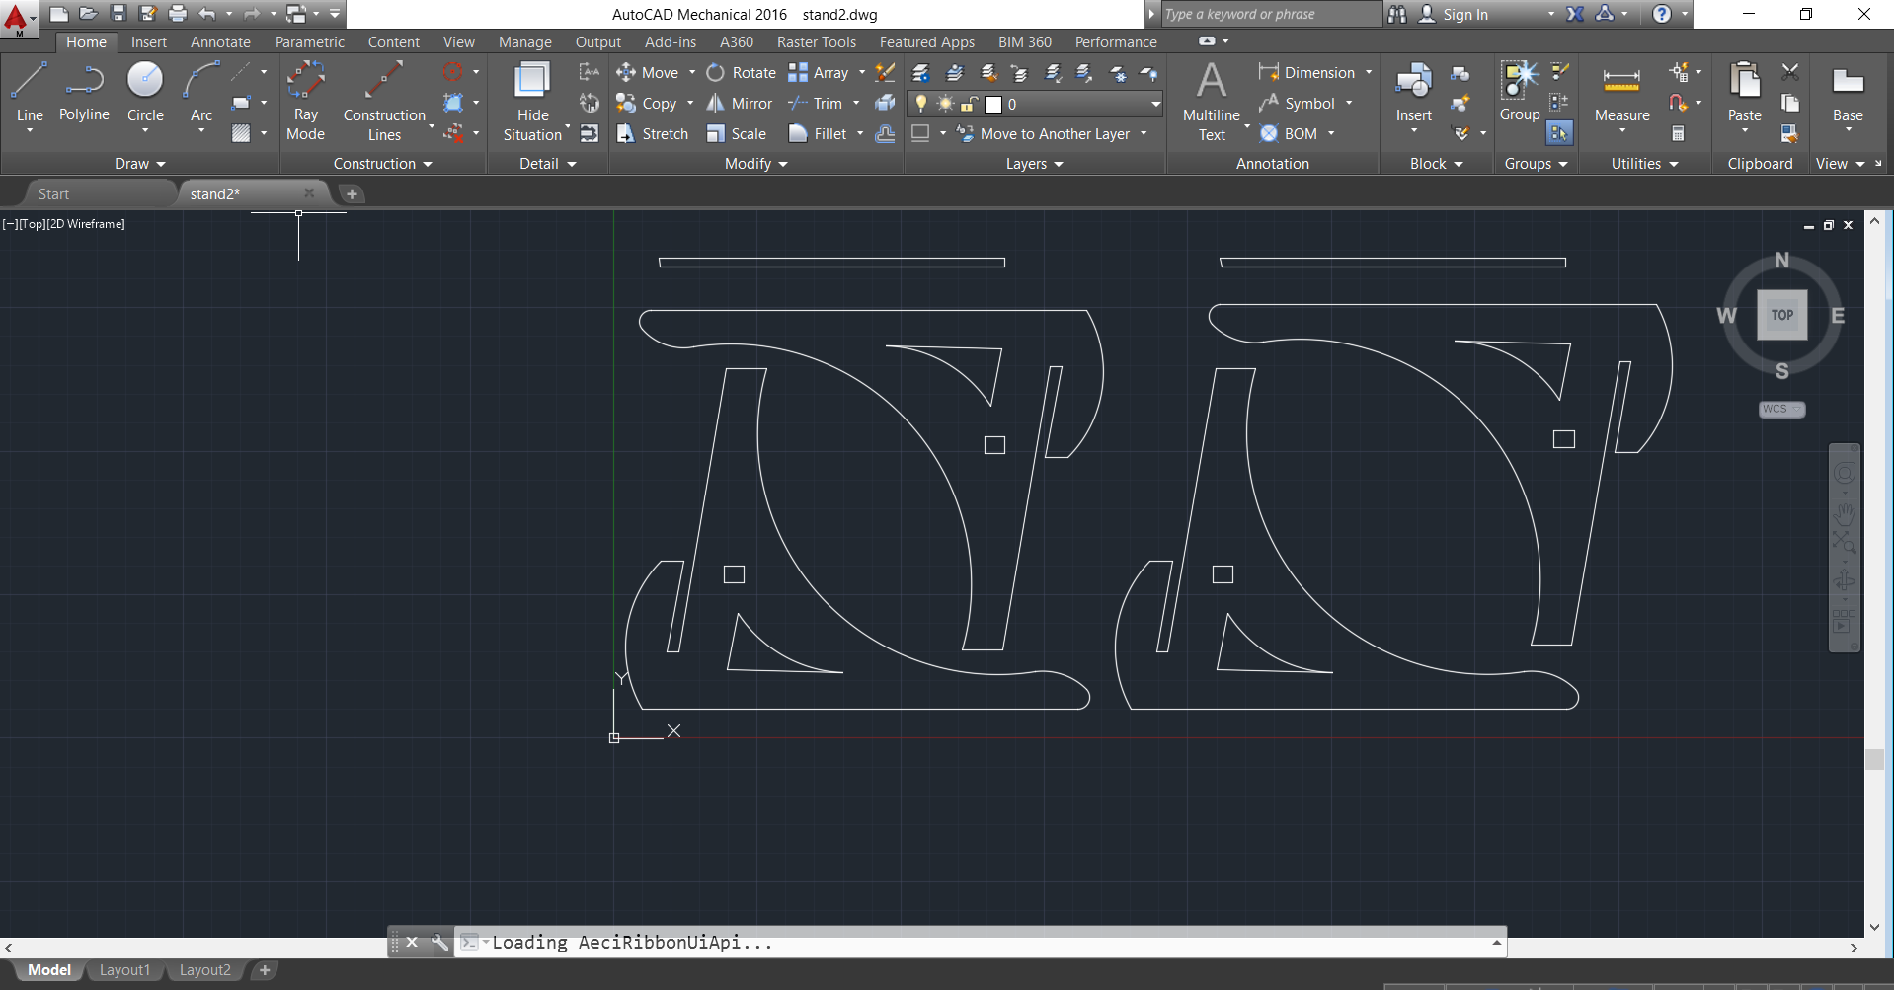This screenshot has width=1894, height=990.
Task: Click the Insert block tool
Action: pyautogui.click(x=1413, y=93)
